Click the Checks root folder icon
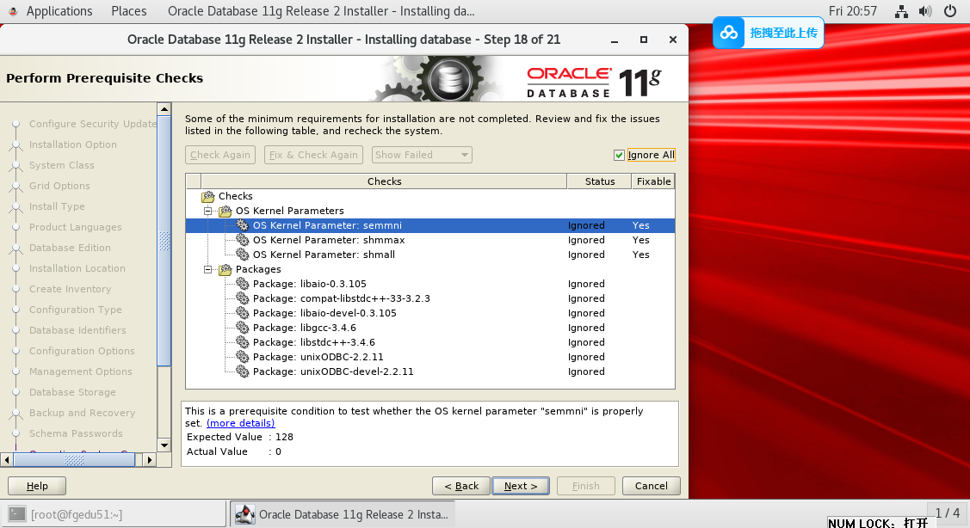Screen dimensions: 970x528 [208, 197]
